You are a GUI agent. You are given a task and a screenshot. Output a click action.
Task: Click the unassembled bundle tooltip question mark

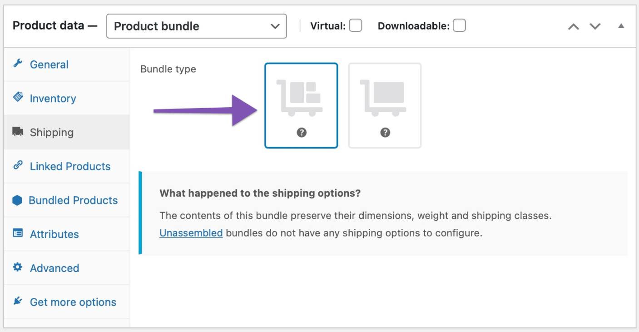385,133
